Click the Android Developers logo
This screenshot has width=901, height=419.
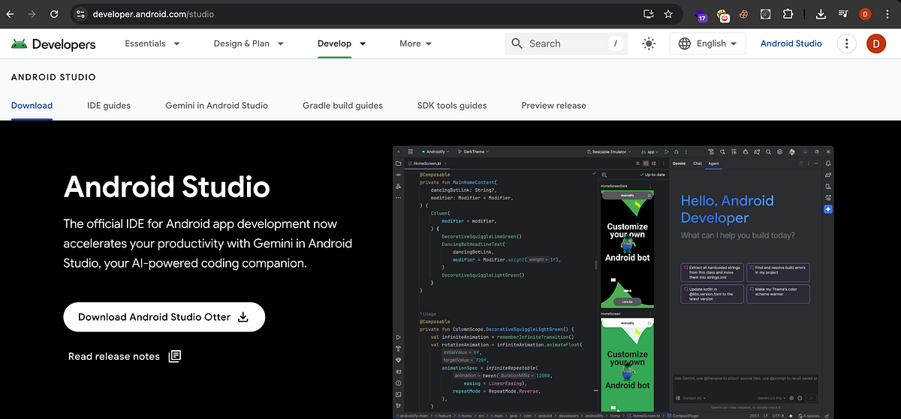[53, 44]
